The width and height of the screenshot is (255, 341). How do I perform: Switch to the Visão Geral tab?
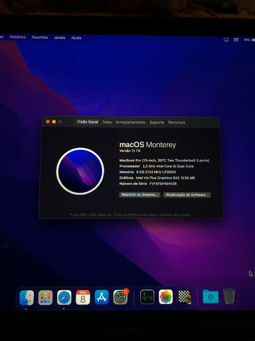(87, 122)
